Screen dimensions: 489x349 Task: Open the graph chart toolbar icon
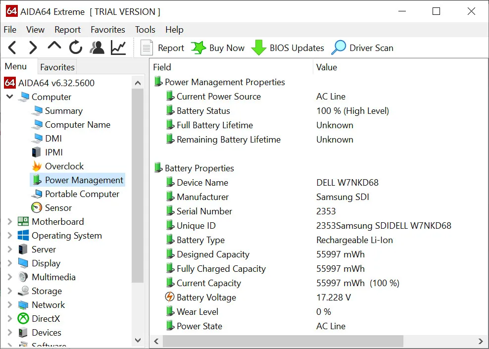coord(118,48)
